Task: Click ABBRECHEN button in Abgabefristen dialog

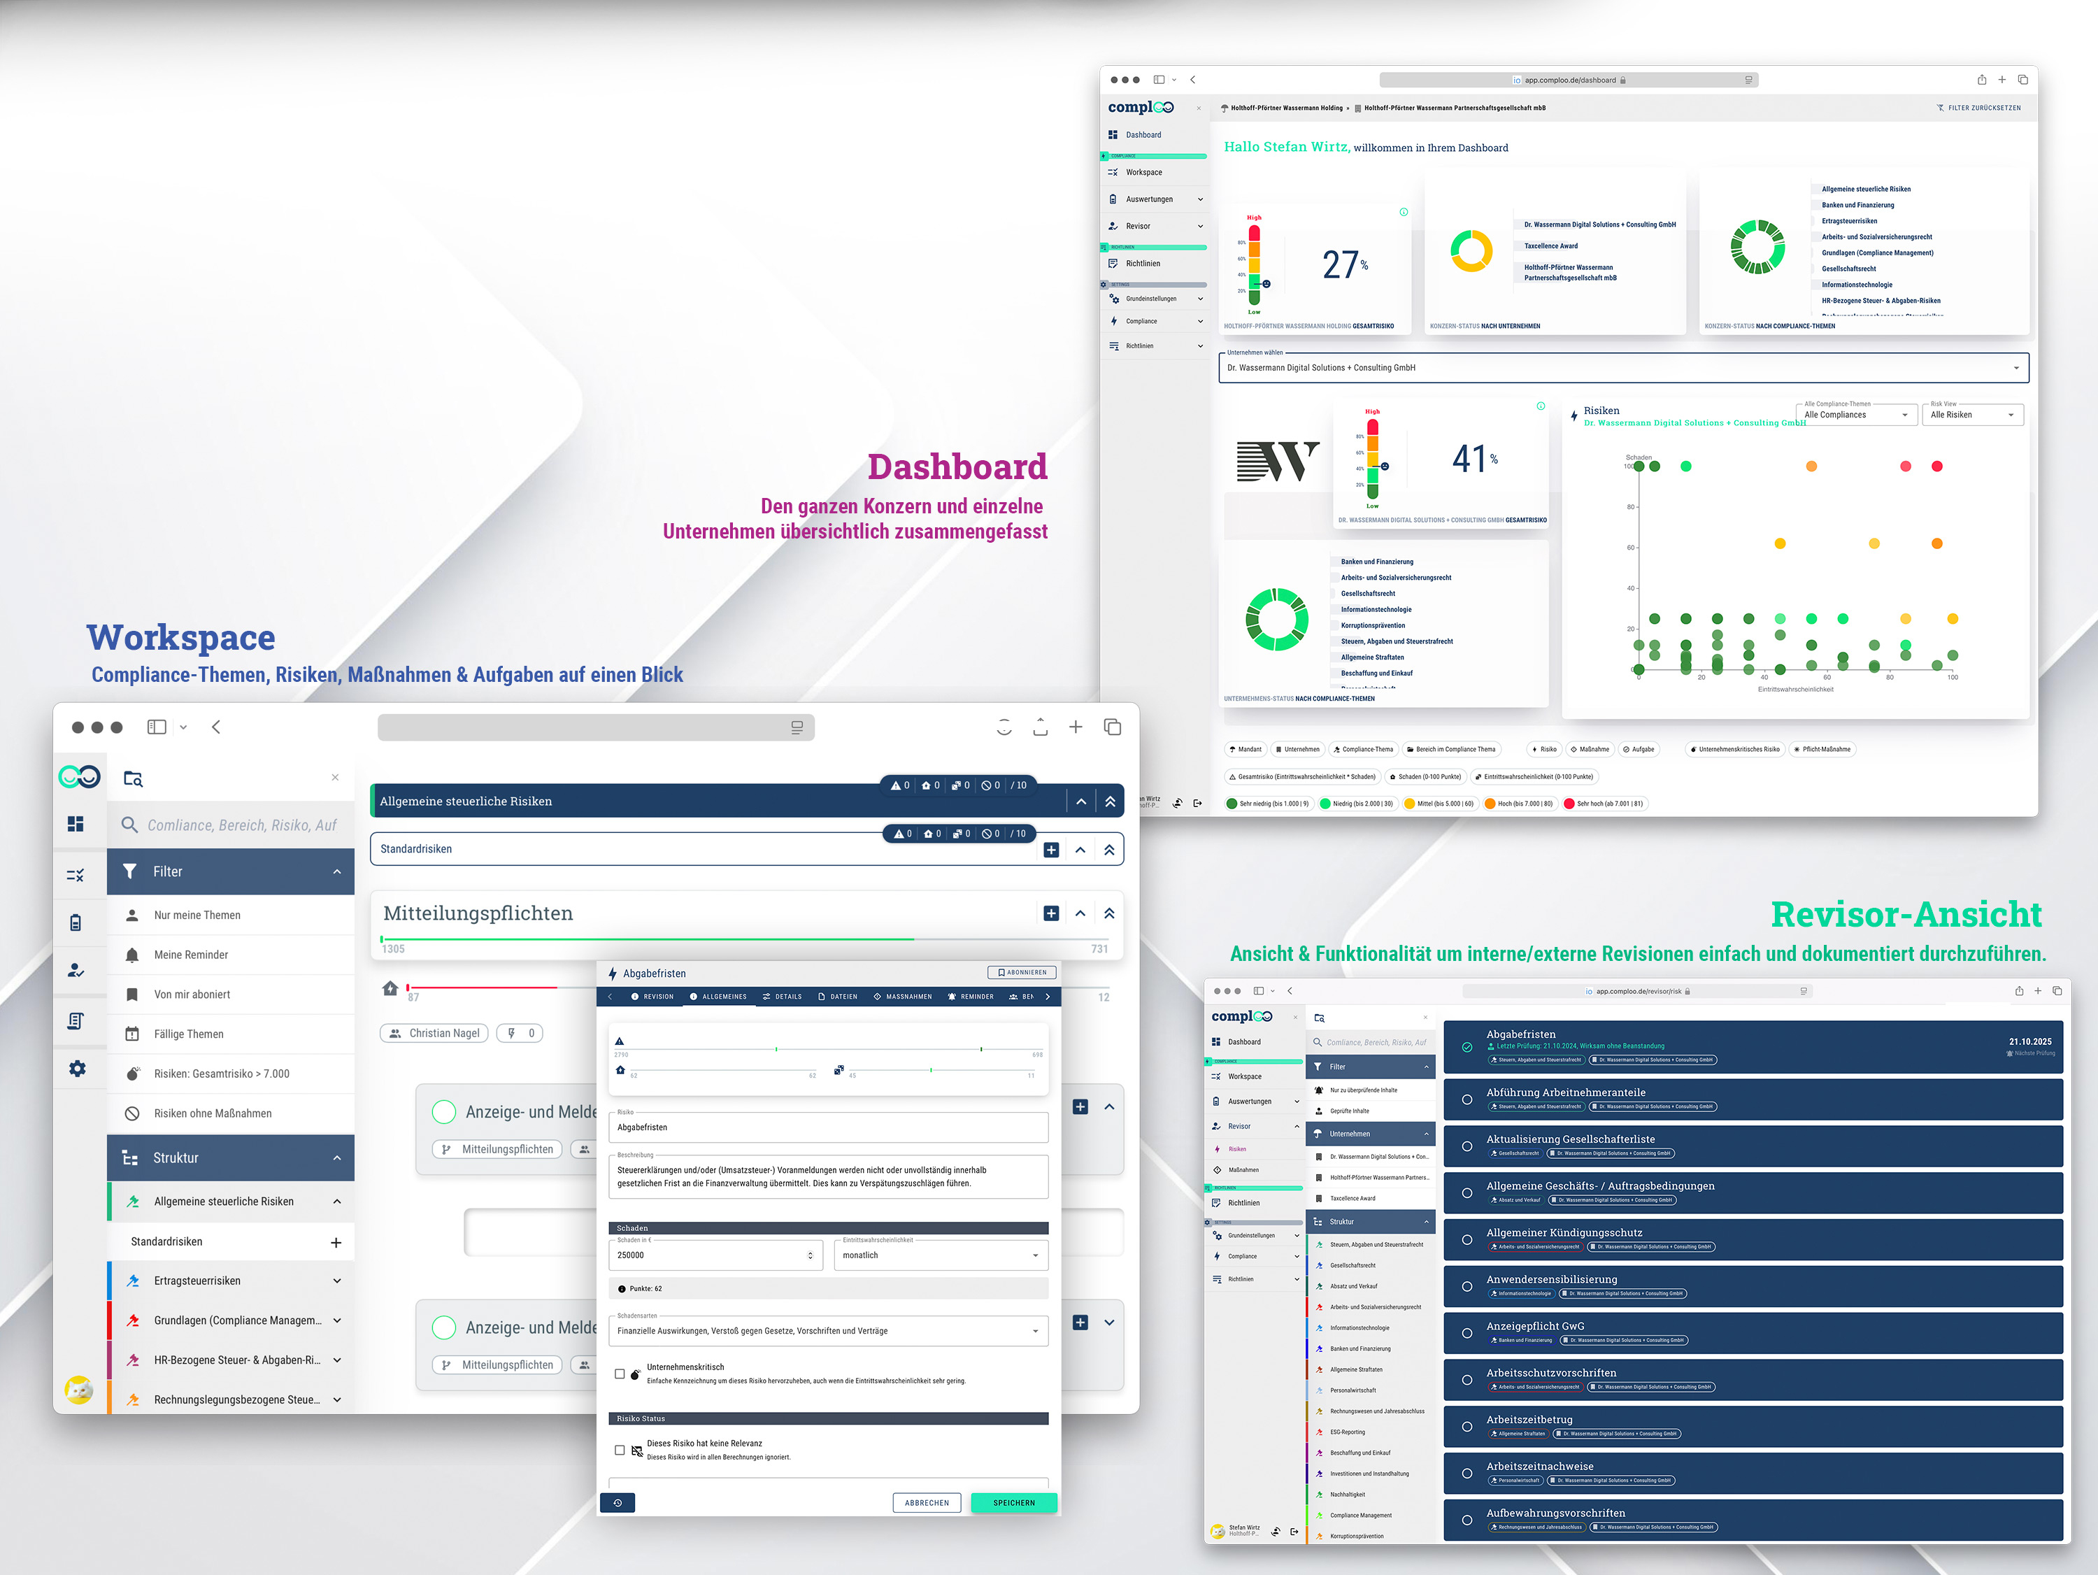Action: (x=927, y=1503)
